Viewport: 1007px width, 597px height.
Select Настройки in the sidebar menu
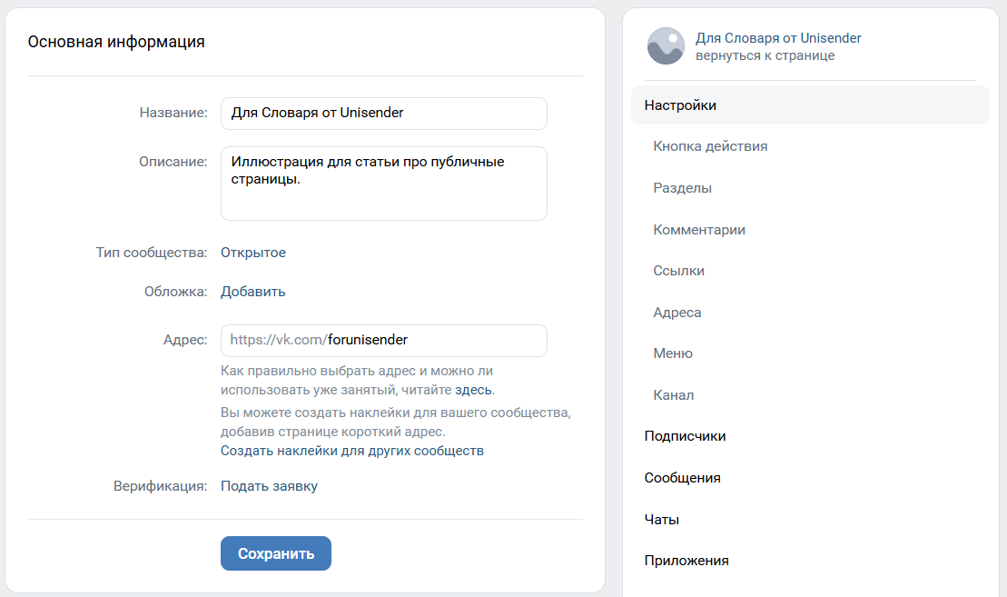click(681, 105)
